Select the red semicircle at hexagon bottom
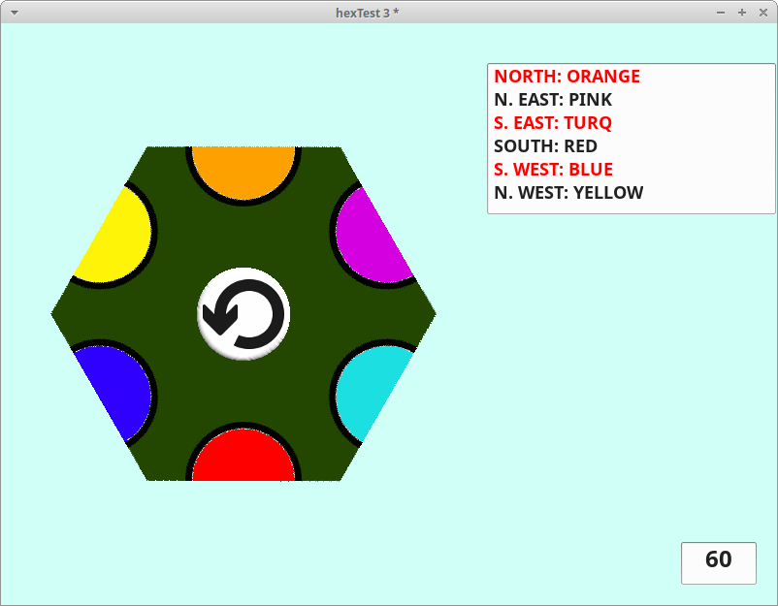Viewport: 778px width, 606px height. click(243, 459)
